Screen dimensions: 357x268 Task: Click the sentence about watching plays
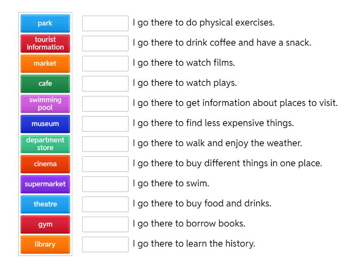pyautogui.click(x=187, y=84)
